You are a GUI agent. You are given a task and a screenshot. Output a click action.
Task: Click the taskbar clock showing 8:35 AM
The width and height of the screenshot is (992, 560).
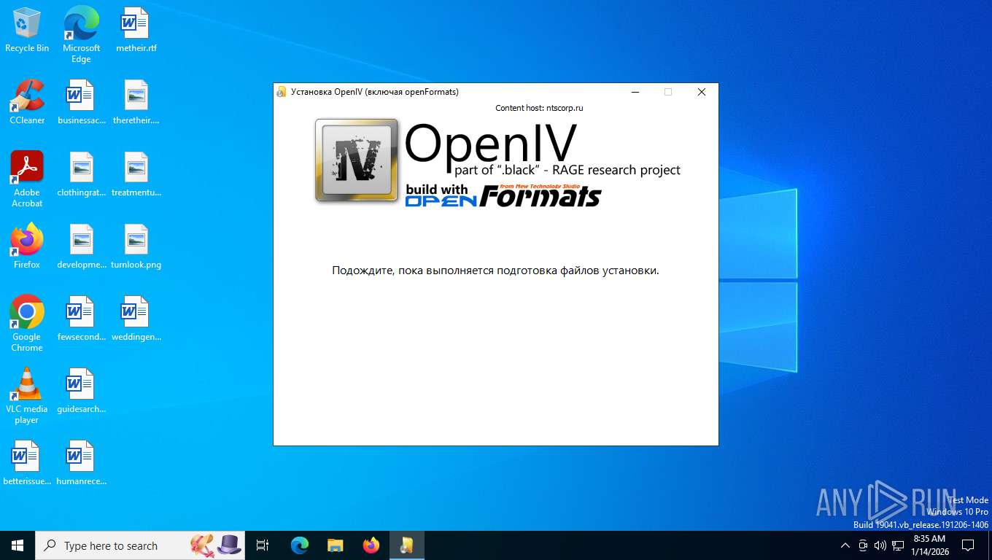click(x=929, y=545)
